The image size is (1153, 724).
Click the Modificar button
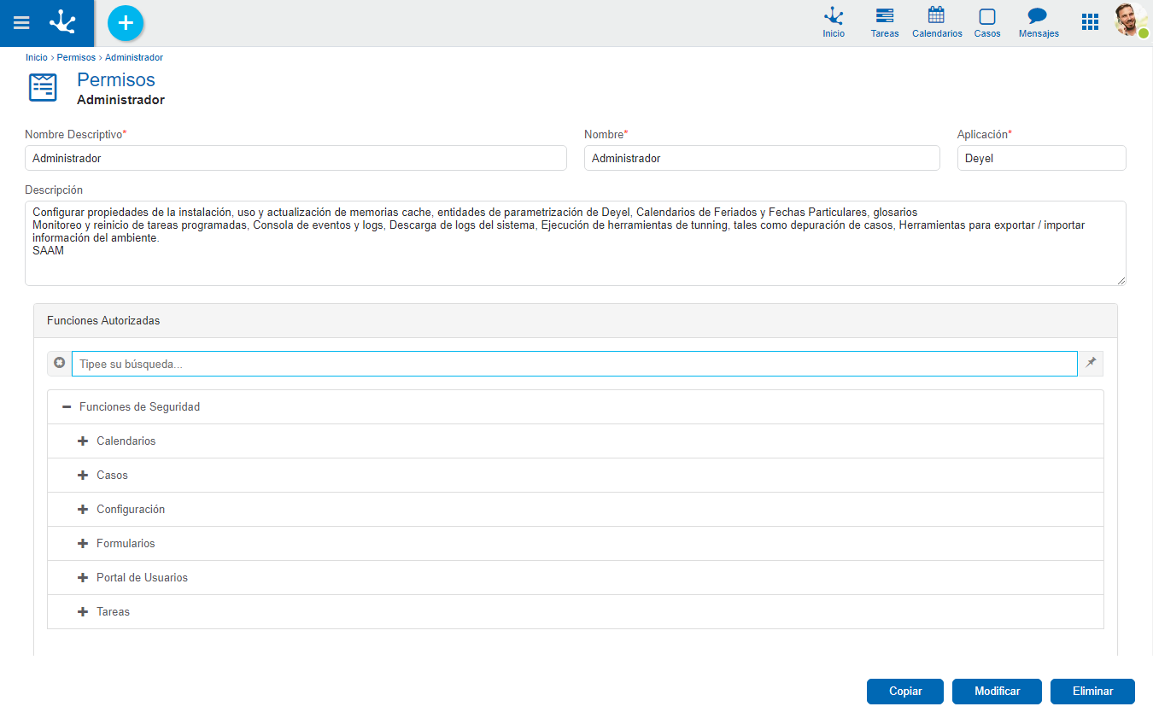[x=998, y=692]
